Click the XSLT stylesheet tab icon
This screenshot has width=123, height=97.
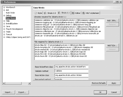coord(84,13)
